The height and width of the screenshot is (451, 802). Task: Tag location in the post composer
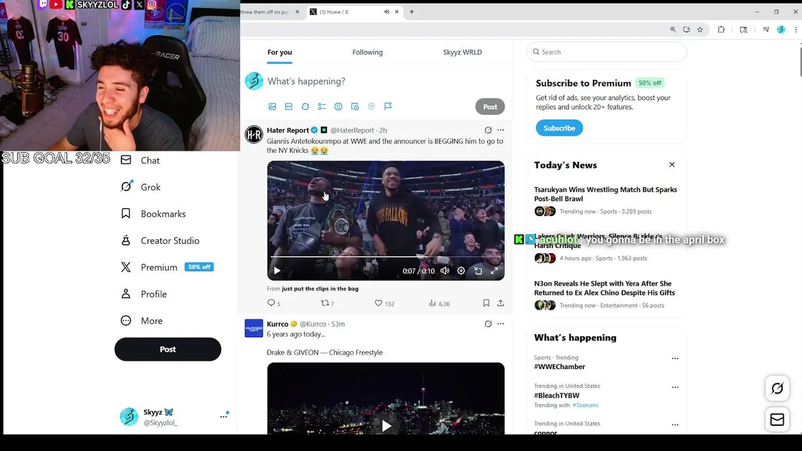click(372, 106)
